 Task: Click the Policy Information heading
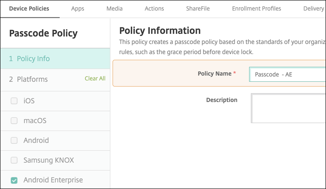coord(160,30)
